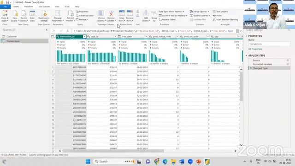Open the Advanced Editor

point(85,16)
